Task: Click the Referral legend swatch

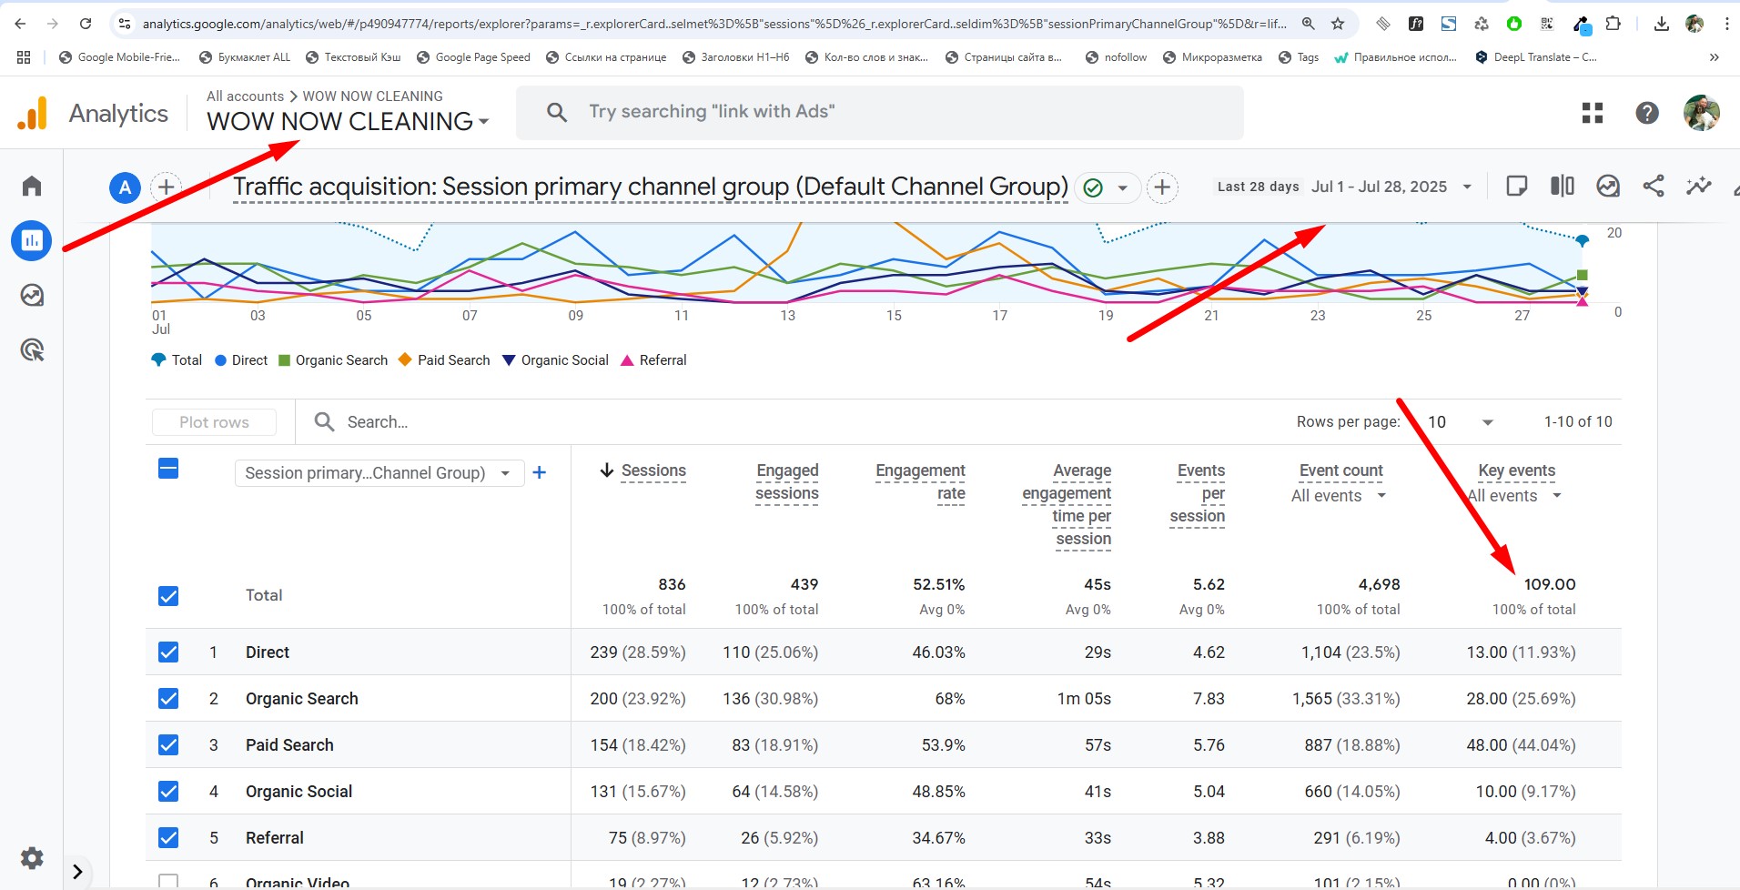Action: pyautogui.click(x=627, y=360)
